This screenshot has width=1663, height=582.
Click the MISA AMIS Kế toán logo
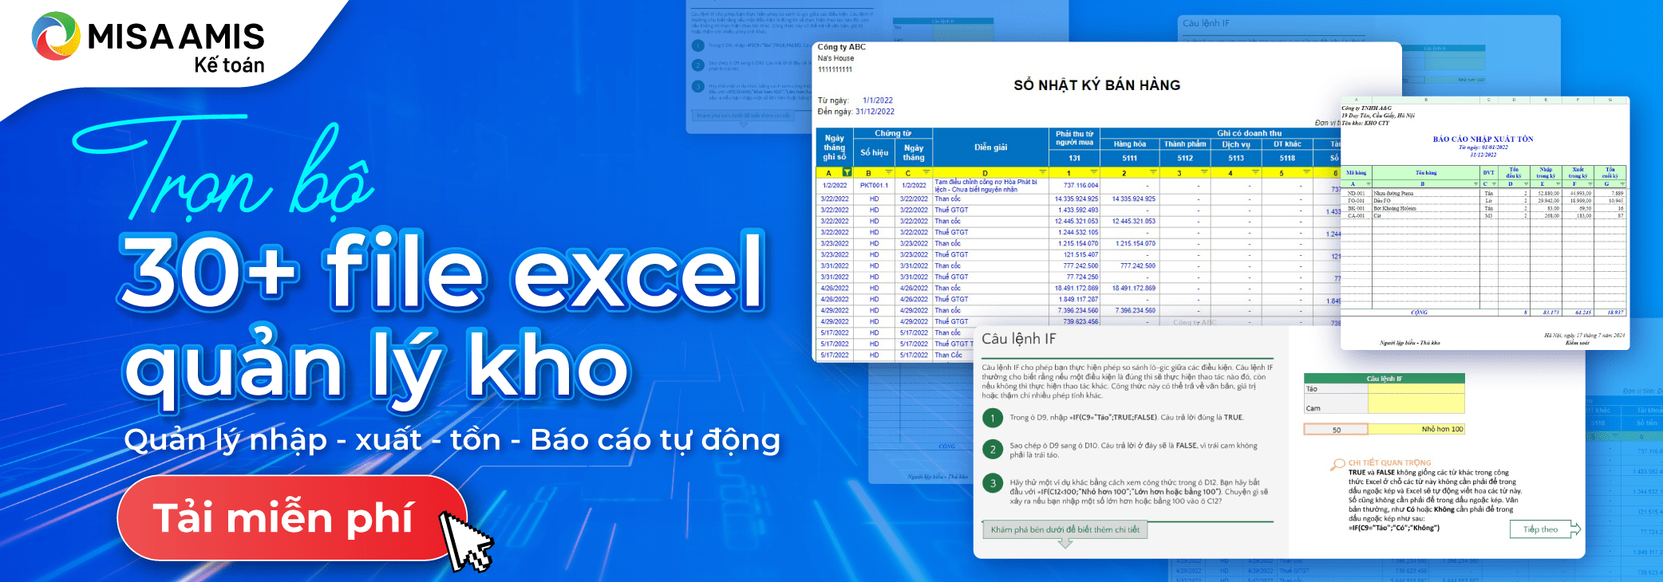149,43
